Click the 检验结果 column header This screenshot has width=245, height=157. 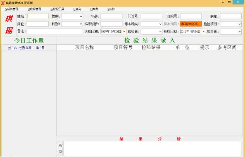coord(151,48)
